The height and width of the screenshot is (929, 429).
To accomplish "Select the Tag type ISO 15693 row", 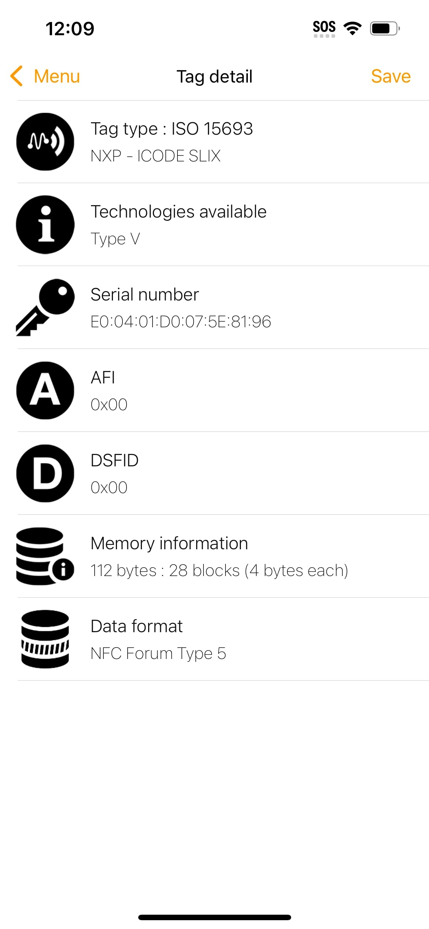I will click(172, 129).
